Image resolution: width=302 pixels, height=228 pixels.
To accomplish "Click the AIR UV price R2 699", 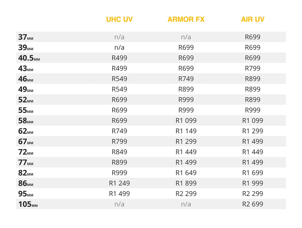I will pos(253,204).
